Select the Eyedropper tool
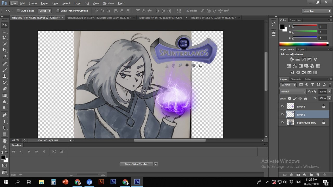The image size is (333, 187). coord(5,57)
